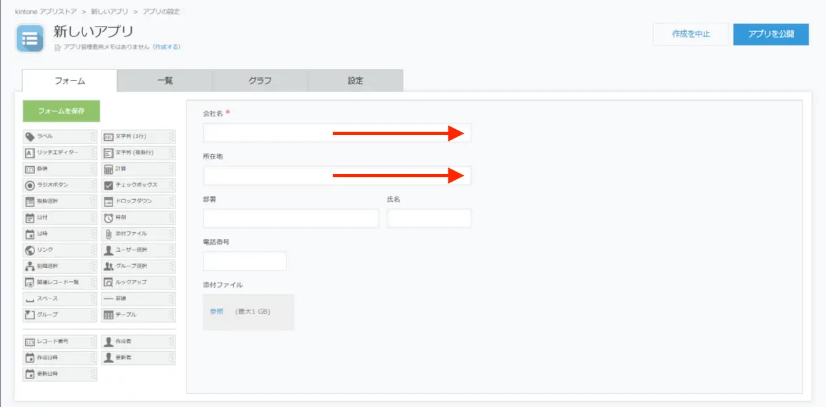Select the チェックボックス field palette item

click(x=133, y=185)
